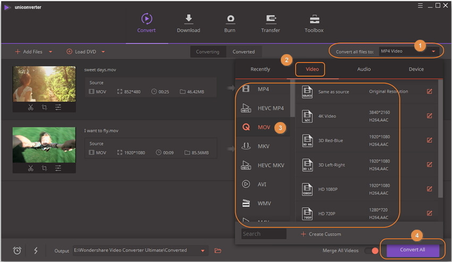
Task: Choose HD 720P preset
Action: [366, 213]
